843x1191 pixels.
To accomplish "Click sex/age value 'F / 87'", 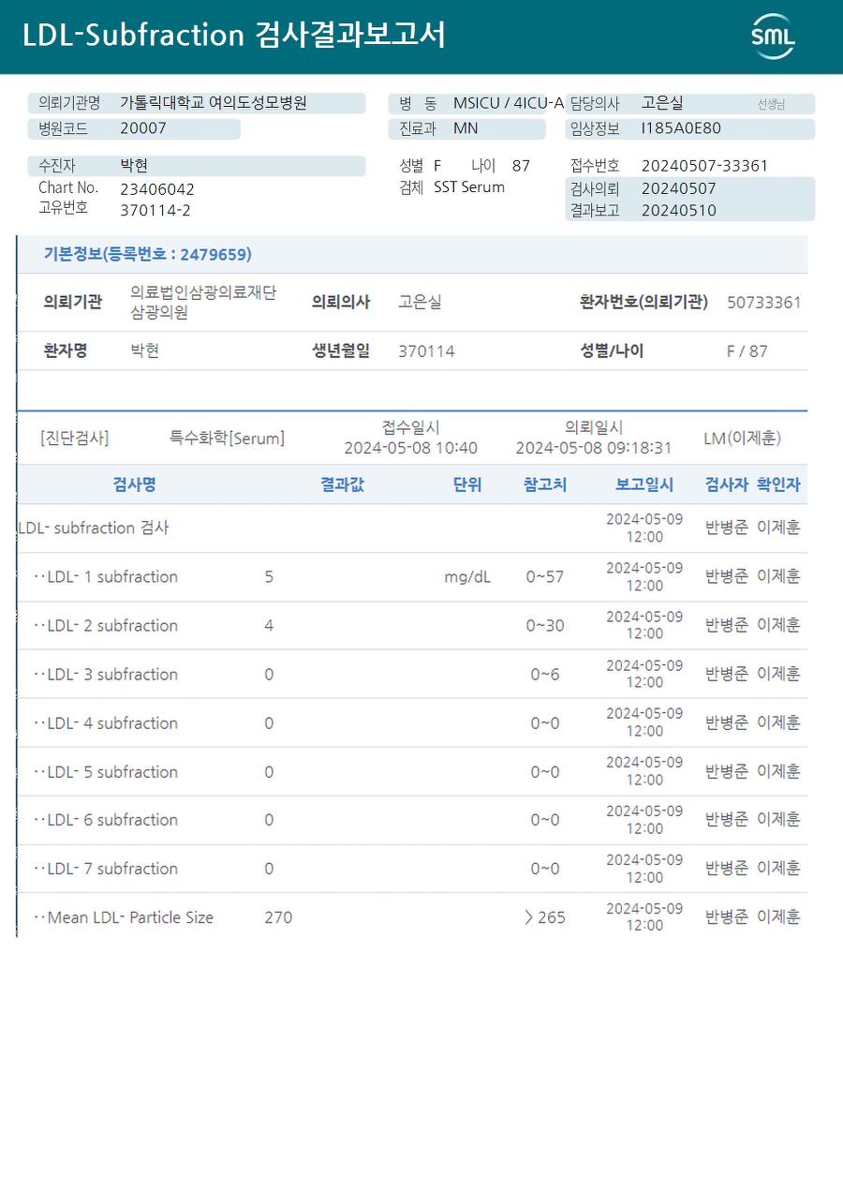I will (747, 351).
